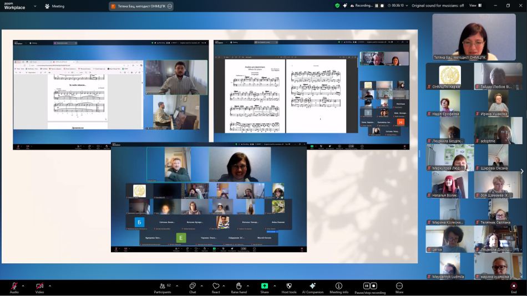Select Ширина Оксана participant tile
527x296 pixels.
pos(499,157)
